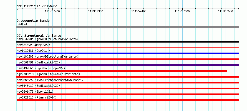
Task: Click the 111957500 ruler position
Action: [182, 11]
